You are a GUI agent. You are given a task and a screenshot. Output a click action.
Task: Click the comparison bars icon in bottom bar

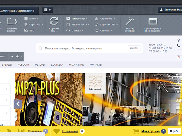point(21,131)
